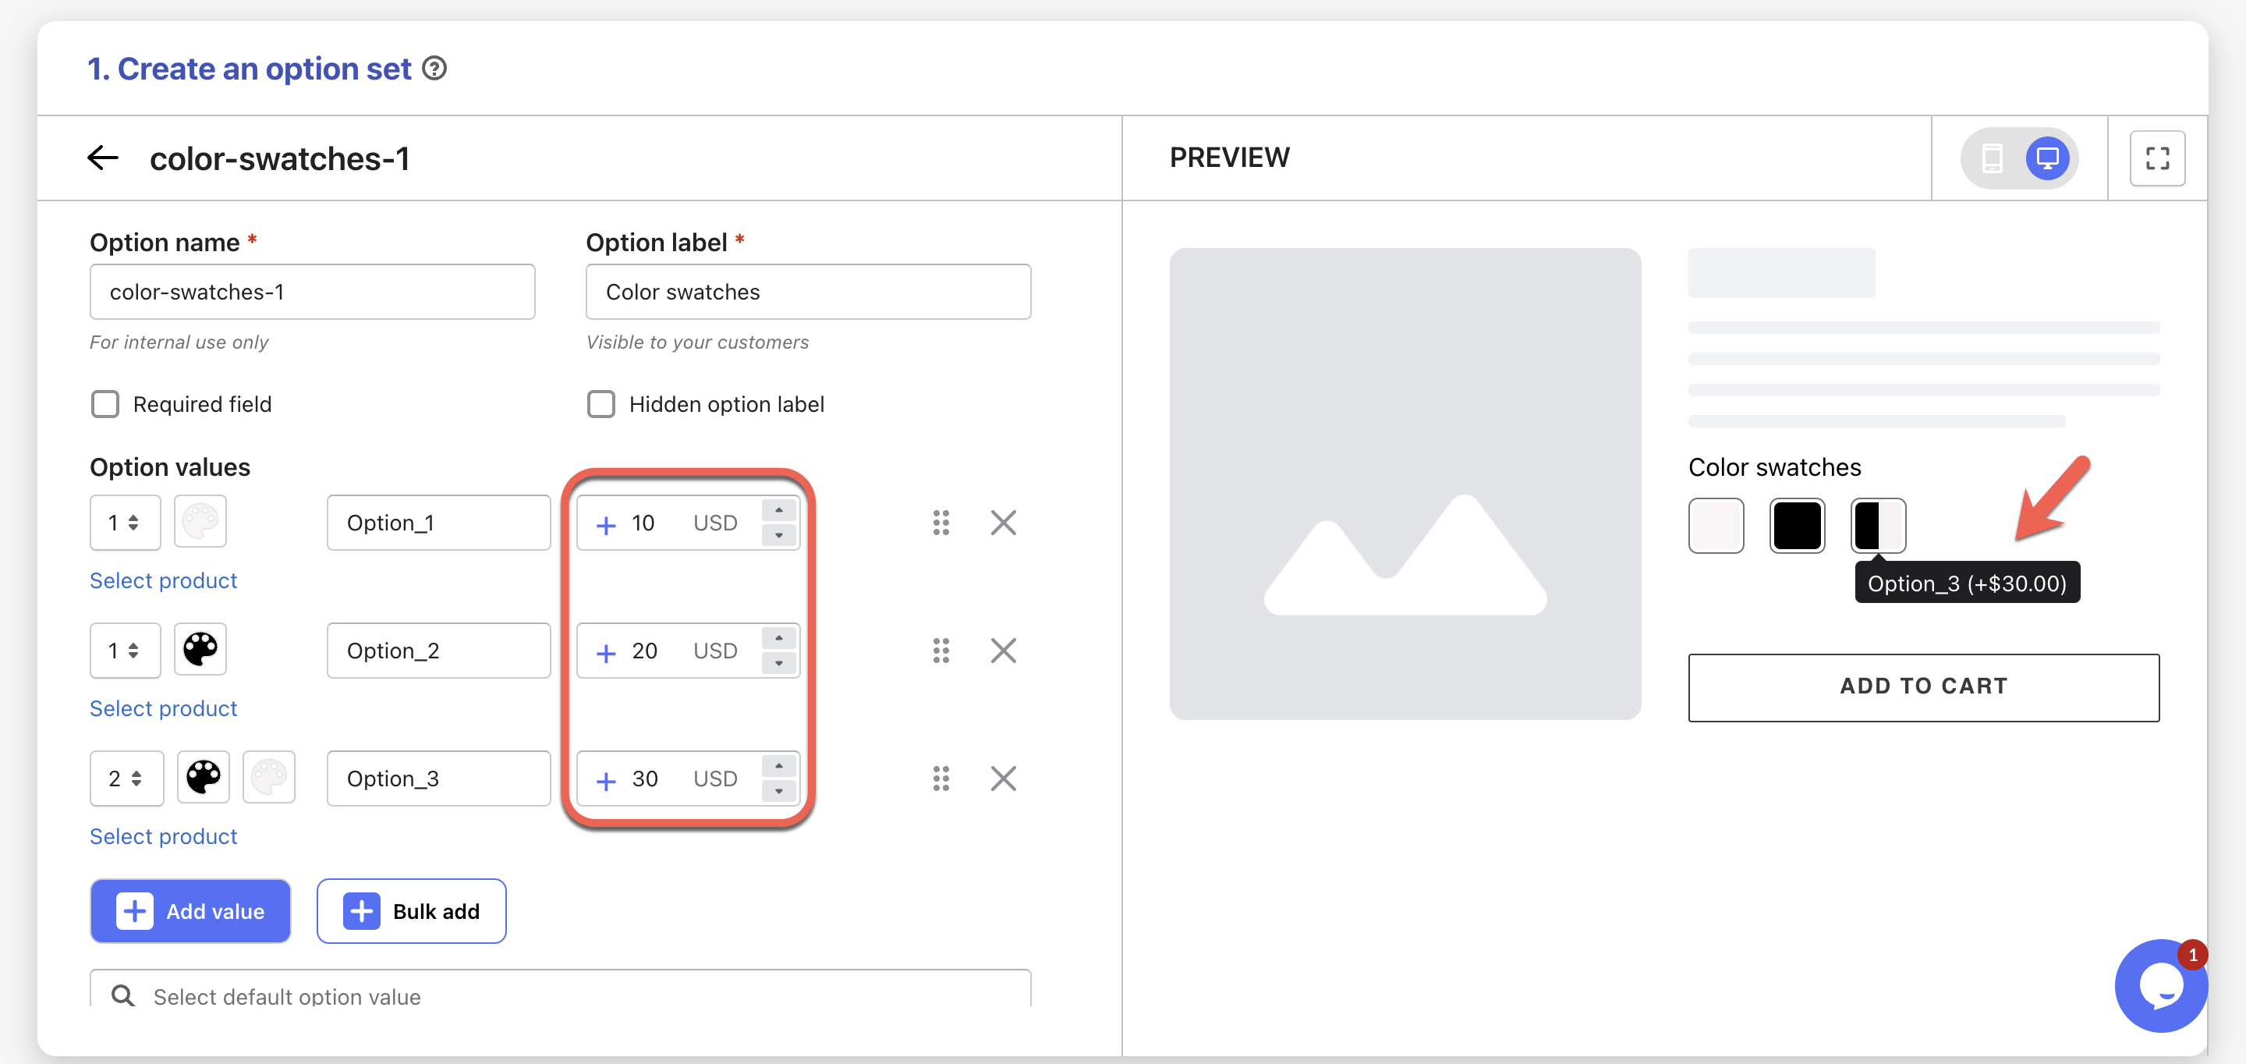Enable the Required field checkbox
This screenshot has width=2246, height=1064.
tap(105, 404)
